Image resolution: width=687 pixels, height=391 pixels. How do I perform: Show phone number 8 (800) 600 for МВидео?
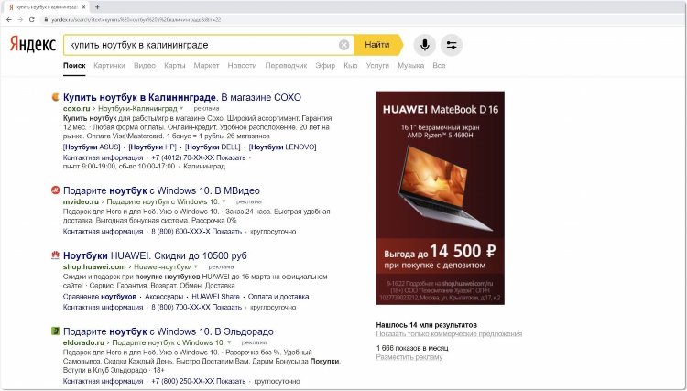tap(196, 231)
